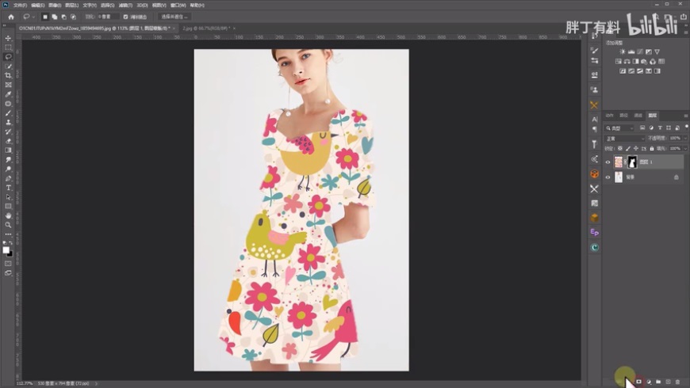Open the EP plugin panel icon

click(x=595, y=233)
